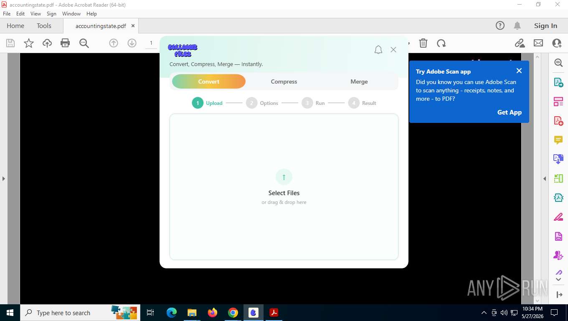
Task: Delete the page with the trash can icon
Action: coord(423,43)
